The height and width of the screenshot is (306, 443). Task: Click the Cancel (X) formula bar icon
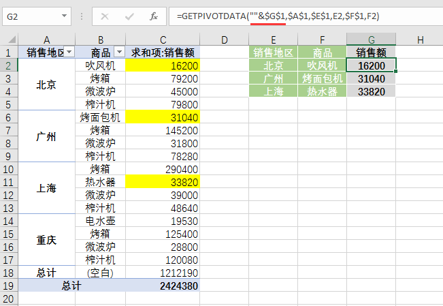pyautogui.click(x=105, y=16)
